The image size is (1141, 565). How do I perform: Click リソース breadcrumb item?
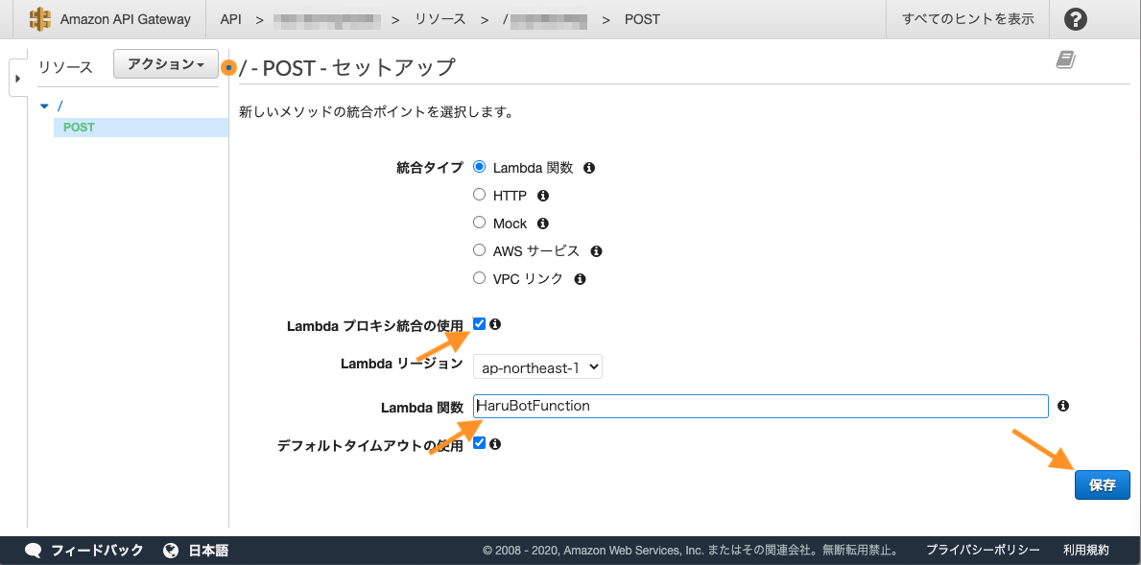(x=440, y=19)
